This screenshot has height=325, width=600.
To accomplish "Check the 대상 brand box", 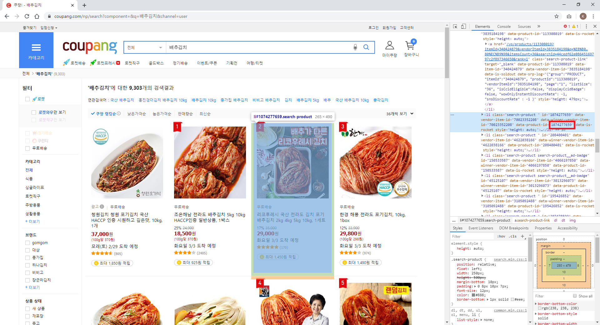I will [27, 250].
